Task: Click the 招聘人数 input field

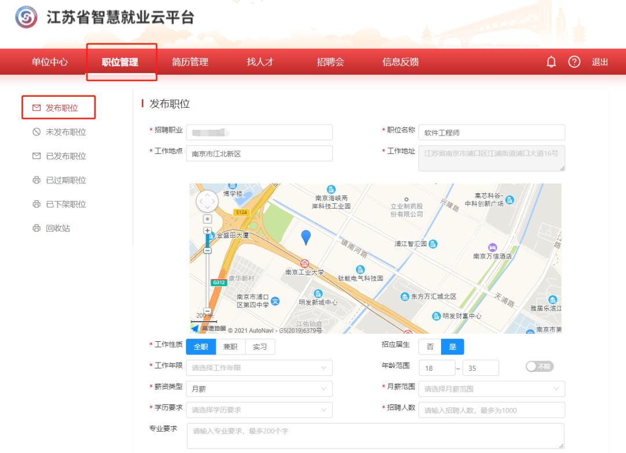Action: [492, 410]
